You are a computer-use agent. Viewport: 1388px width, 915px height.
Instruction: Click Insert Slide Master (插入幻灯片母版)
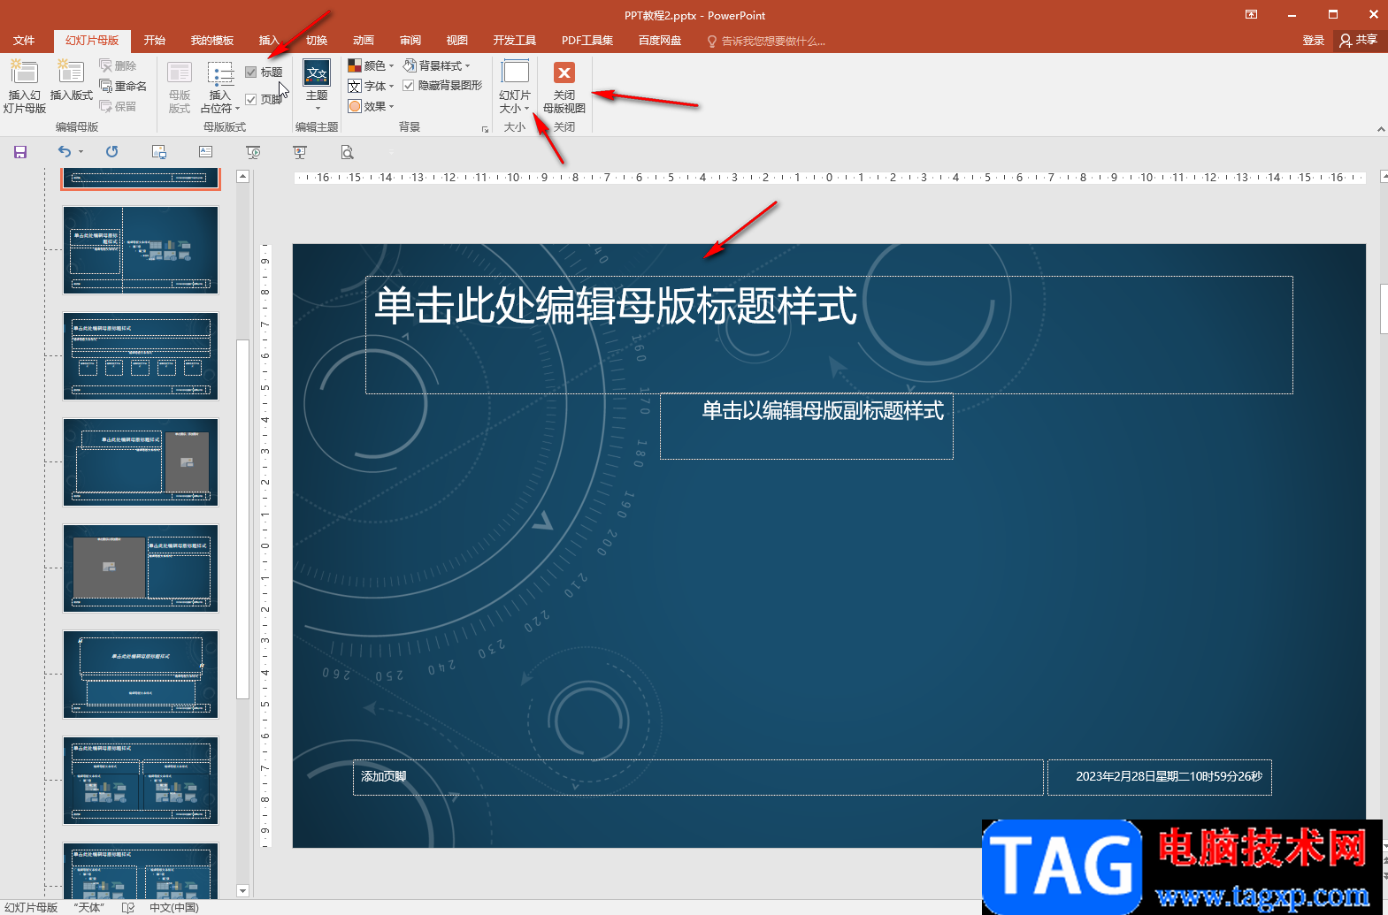click(24, 87)
